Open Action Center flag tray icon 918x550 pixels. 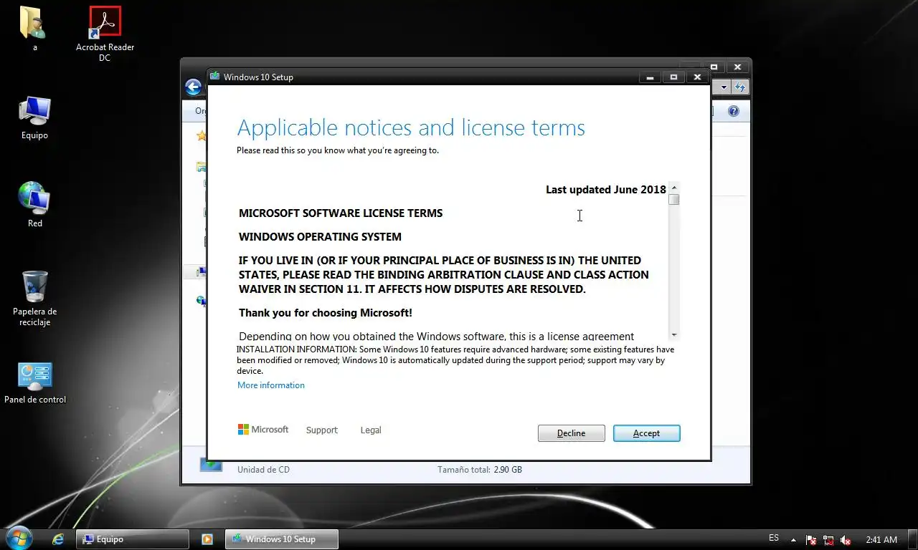[x=811, y=540]
